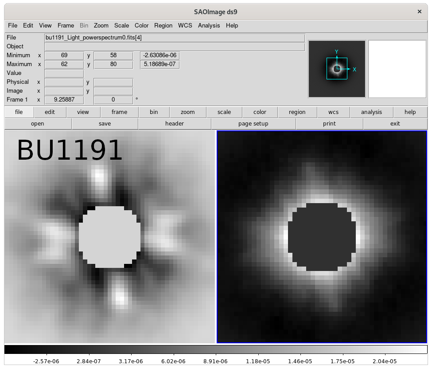Screen dimensions: 432x369
Task: Open the save button in the button bar
Action: coord(105,123)
